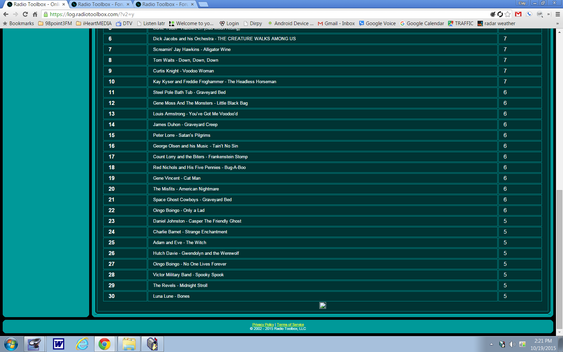Open the Privacy Policy link
Image resolution: width=563 pixels, height=352 pixels.
[263, 325]
